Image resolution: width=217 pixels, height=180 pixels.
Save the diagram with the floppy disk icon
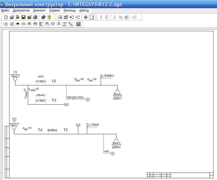click(x=24, y=17)
